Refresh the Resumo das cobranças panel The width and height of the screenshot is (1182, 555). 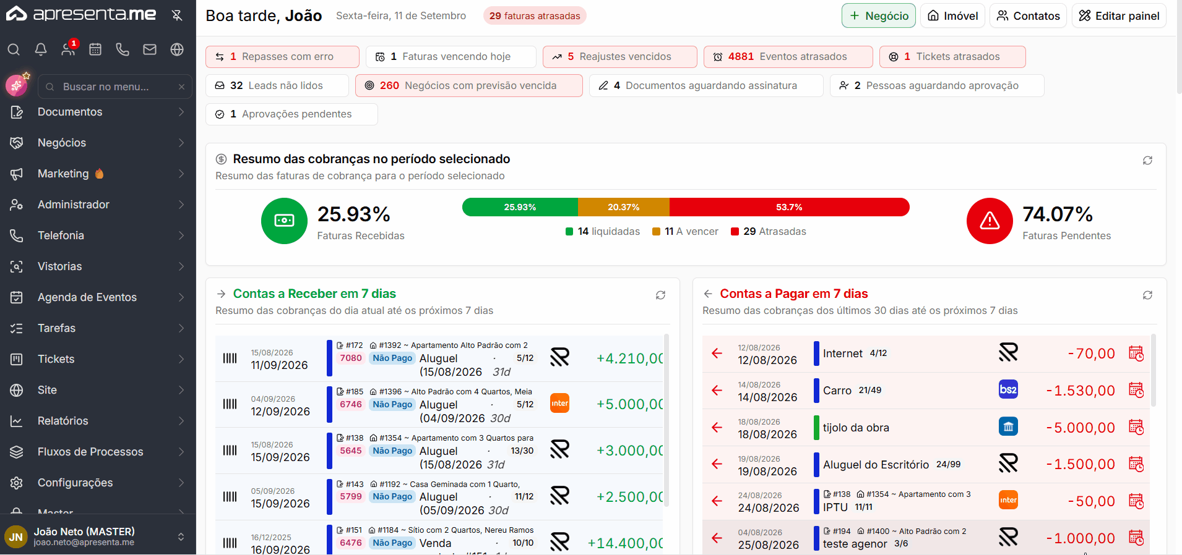coord(1147,161)
